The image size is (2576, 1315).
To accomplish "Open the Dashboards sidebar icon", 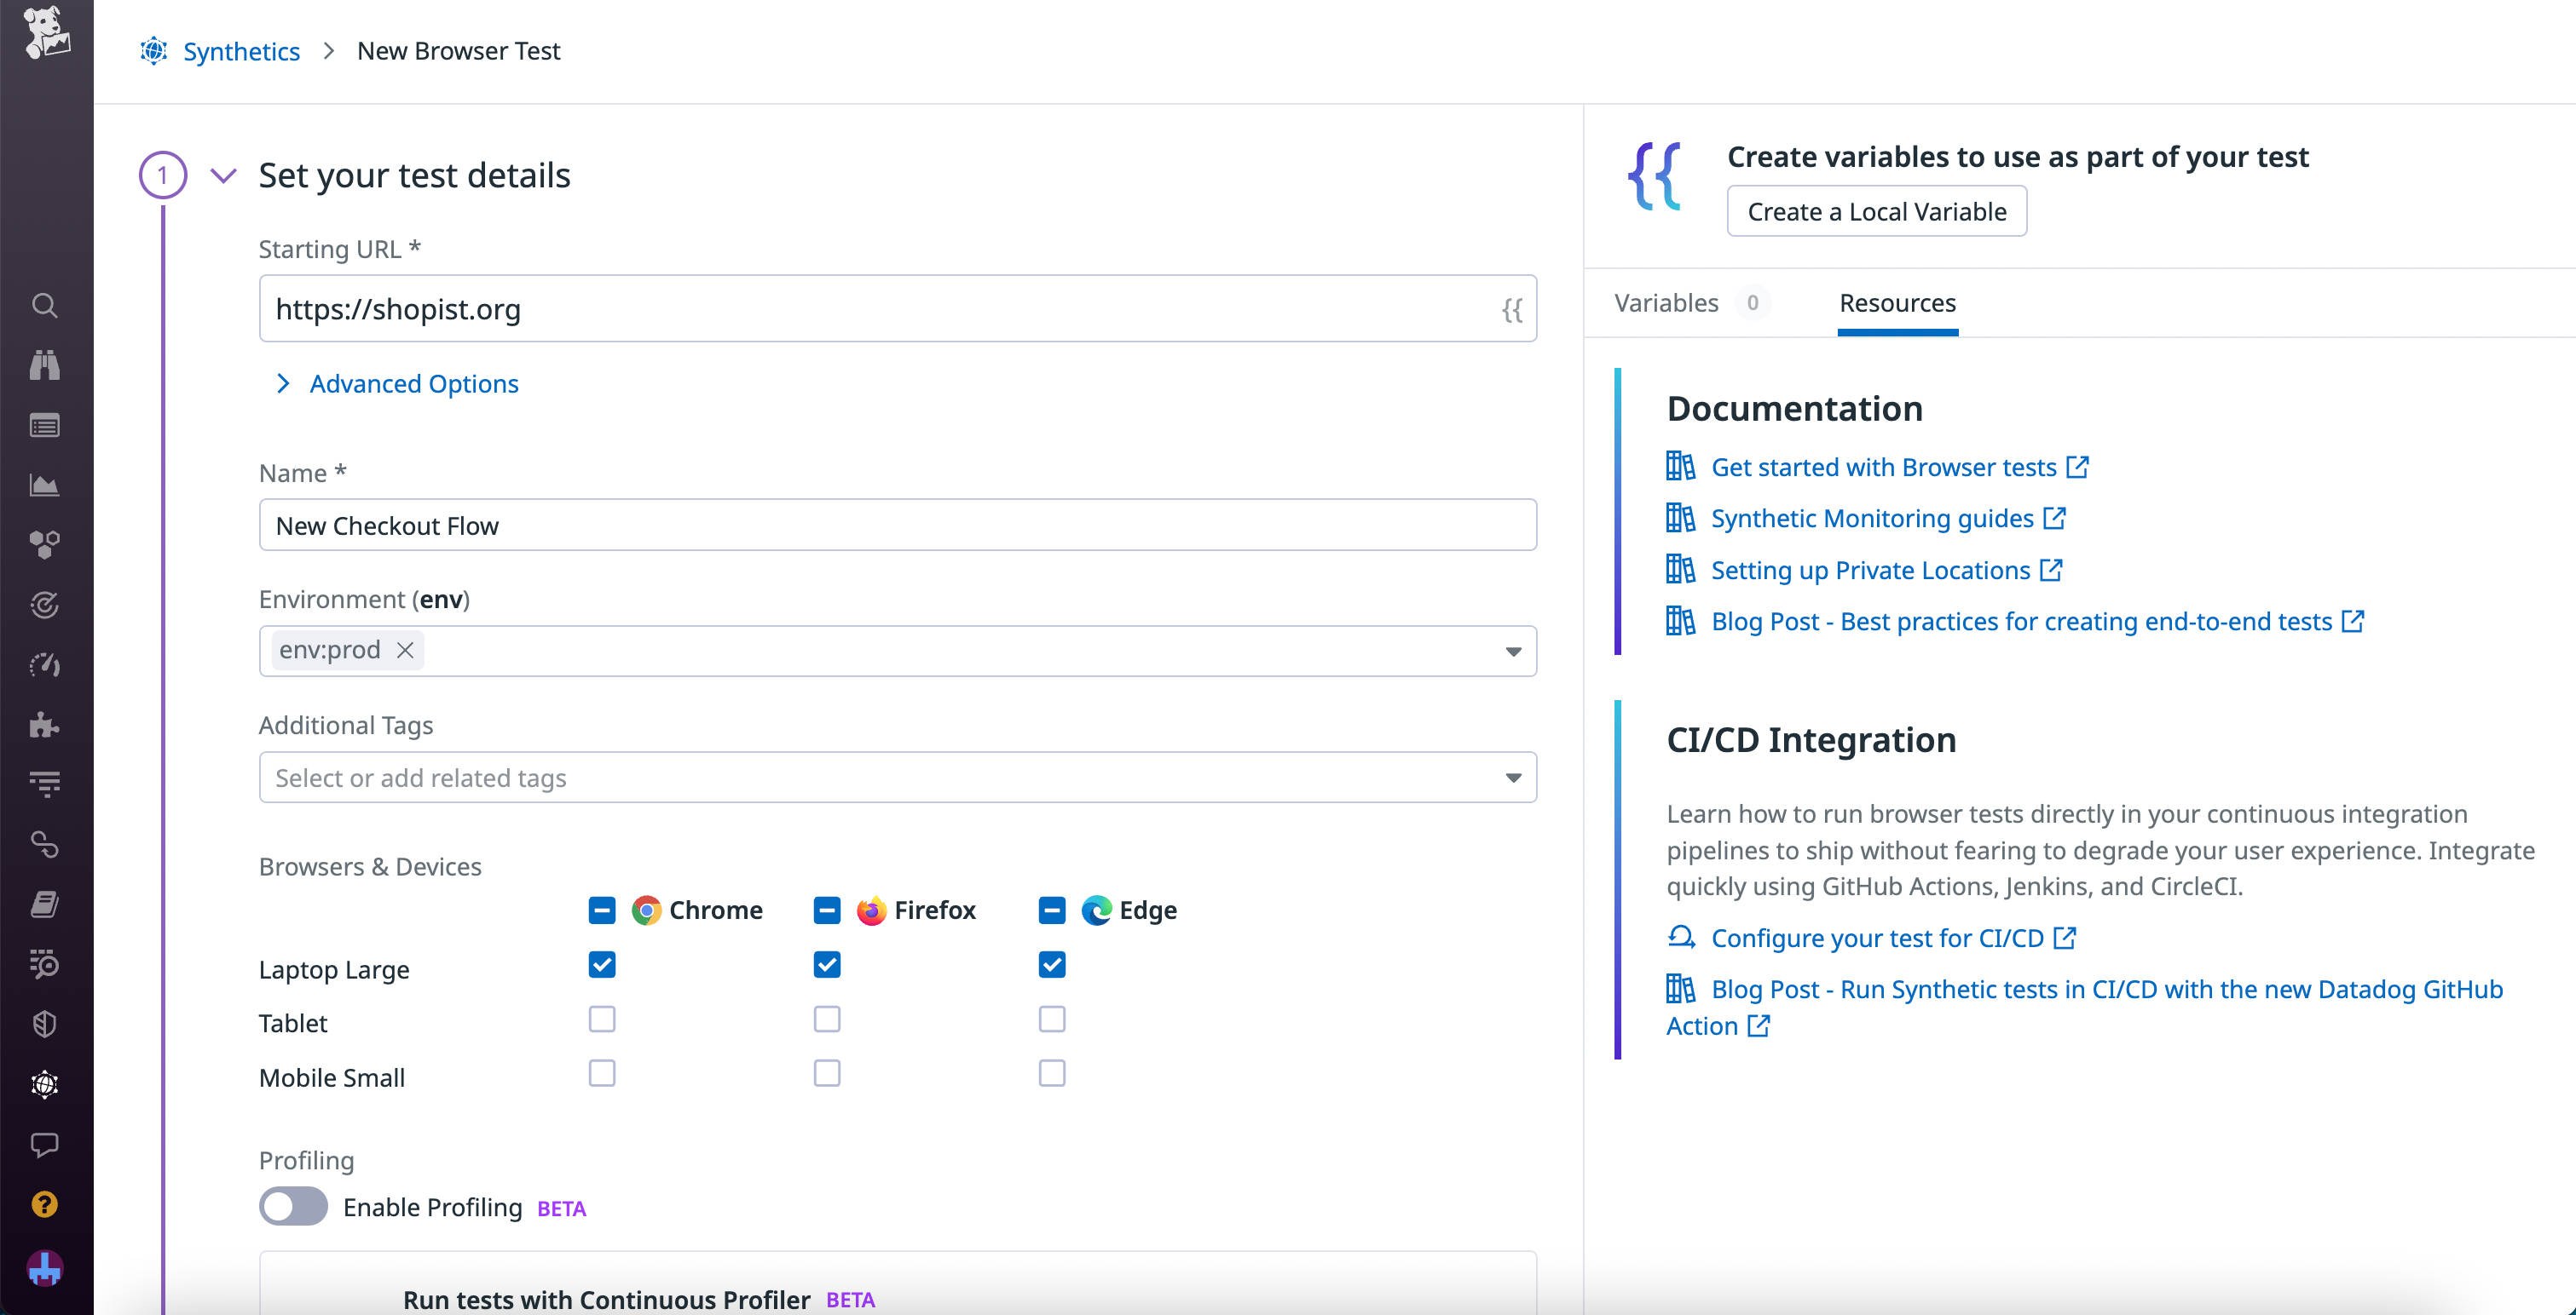I will pyautogui.click(x=45, y=425).
